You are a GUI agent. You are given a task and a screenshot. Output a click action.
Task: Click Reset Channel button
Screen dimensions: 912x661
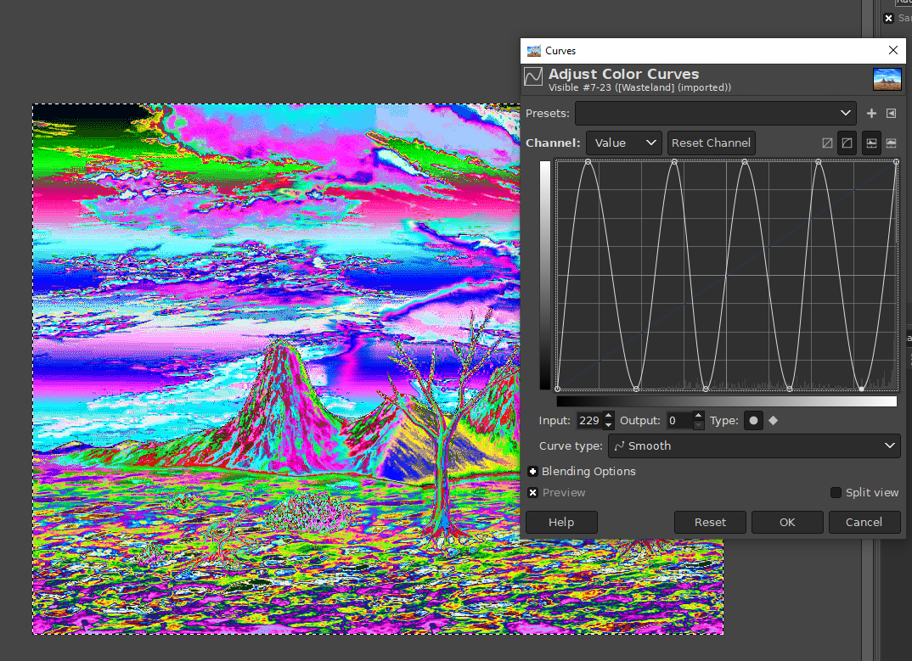[711, 143]
